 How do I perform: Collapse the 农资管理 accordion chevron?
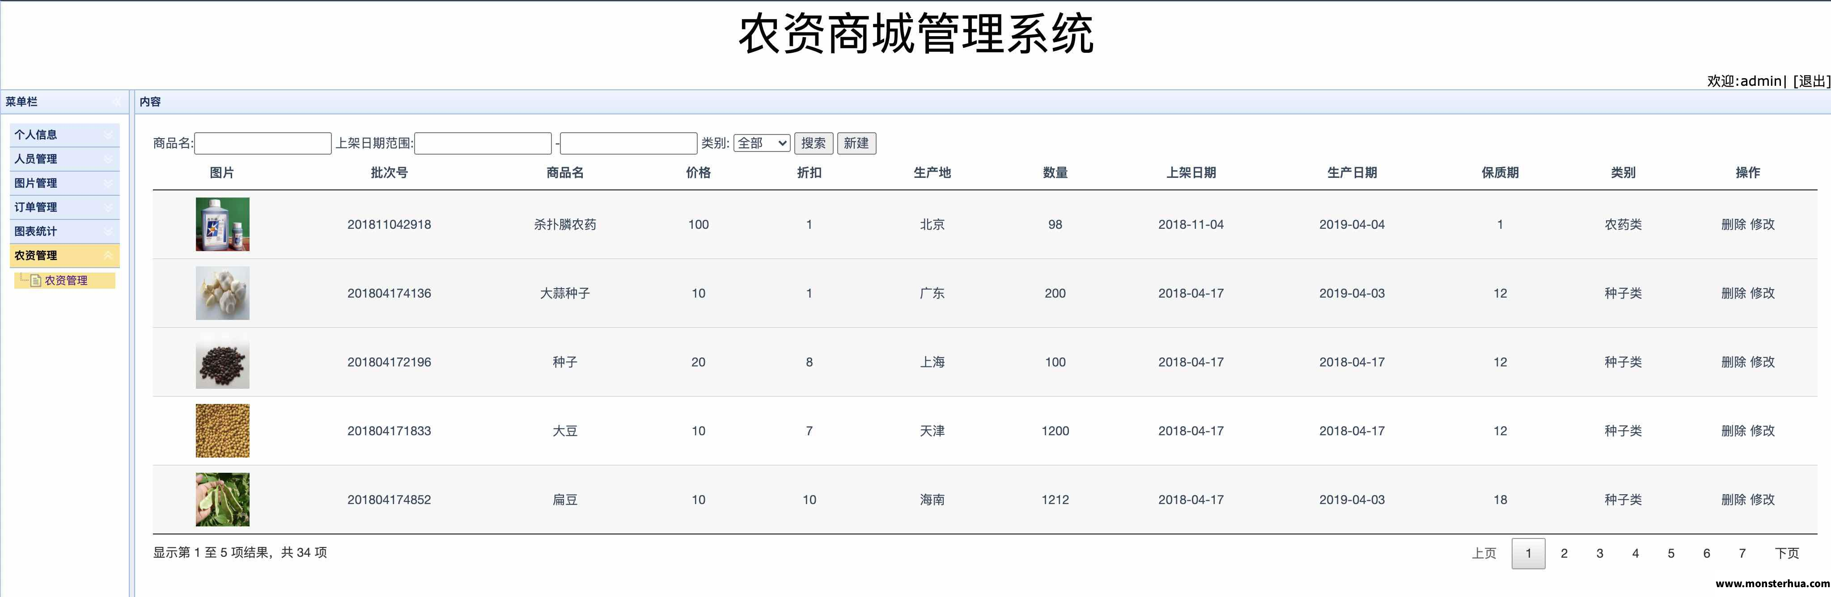point(108,256)
